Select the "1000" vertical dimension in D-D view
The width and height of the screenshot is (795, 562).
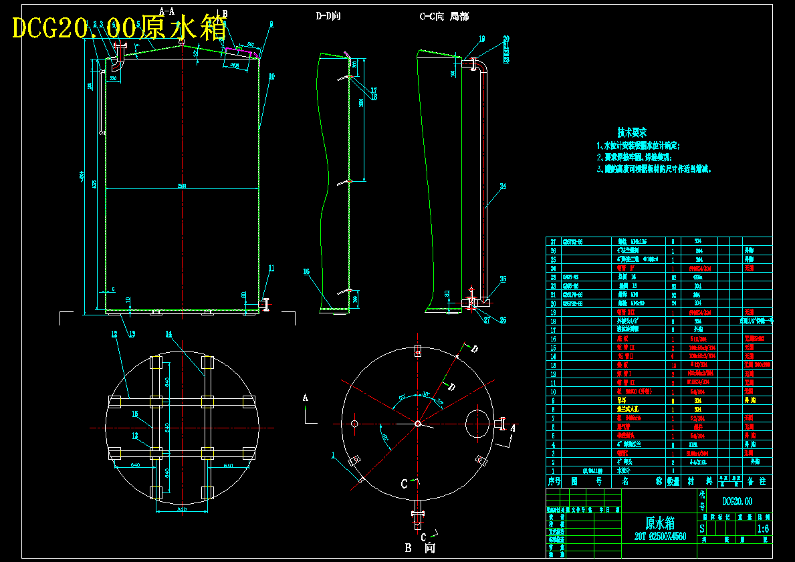(361, 103)
